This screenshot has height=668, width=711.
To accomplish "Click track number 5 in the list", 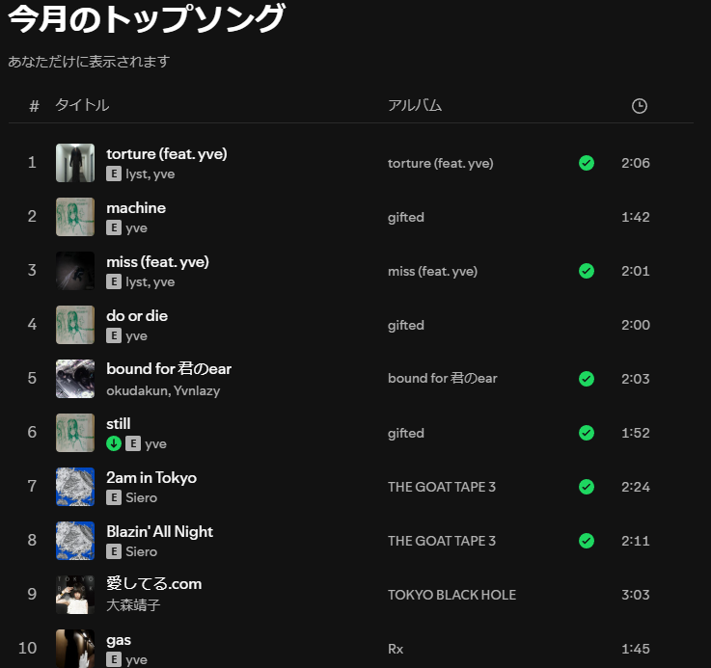I will point(32,378).
